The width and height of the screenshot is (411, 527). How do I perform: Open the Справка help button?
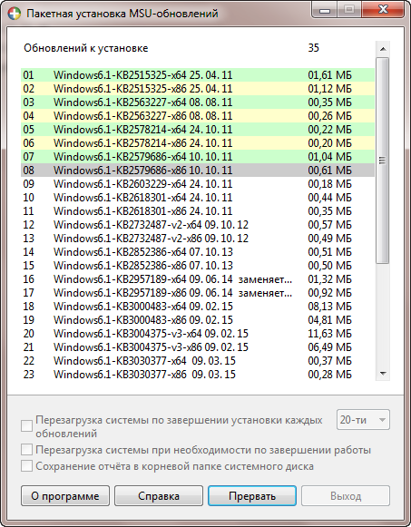pyautogui.click(x=159, y=496)
